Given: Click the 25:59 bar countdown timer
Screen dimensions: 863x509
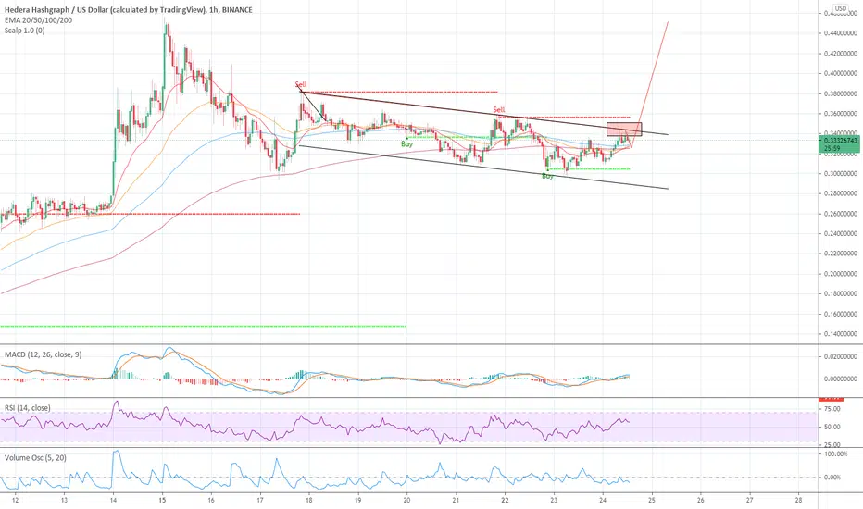Looking at the screenshot, I should tap(832, 149).
